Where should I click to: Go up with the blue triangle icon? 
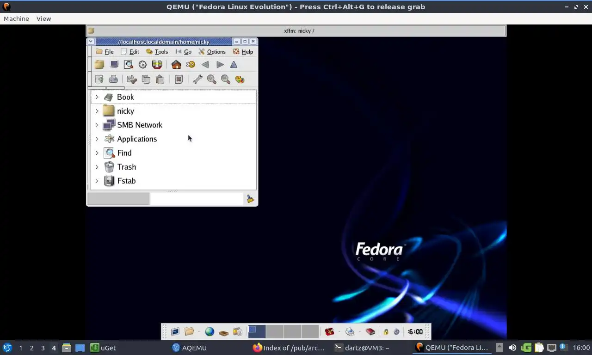234,65
